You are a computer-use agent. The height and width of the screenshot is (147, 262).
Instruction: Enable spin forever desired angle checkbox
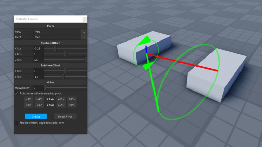tap(16, 122)
